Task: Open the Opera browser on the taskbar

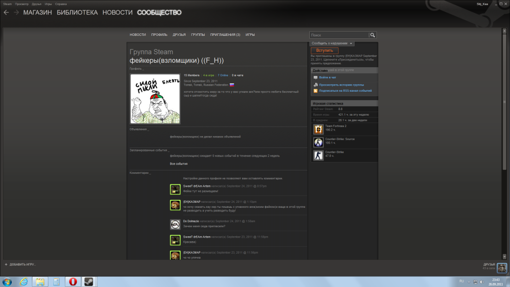Action: point(73,282)
